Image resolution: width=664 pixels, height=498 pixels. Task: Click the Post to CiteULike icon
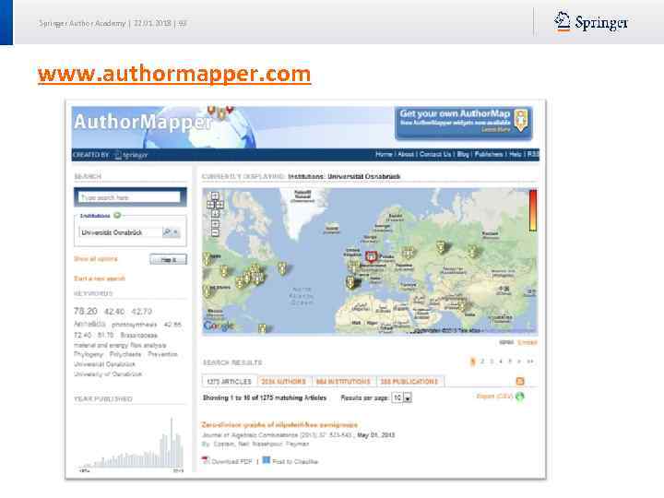tap(266, 460)
